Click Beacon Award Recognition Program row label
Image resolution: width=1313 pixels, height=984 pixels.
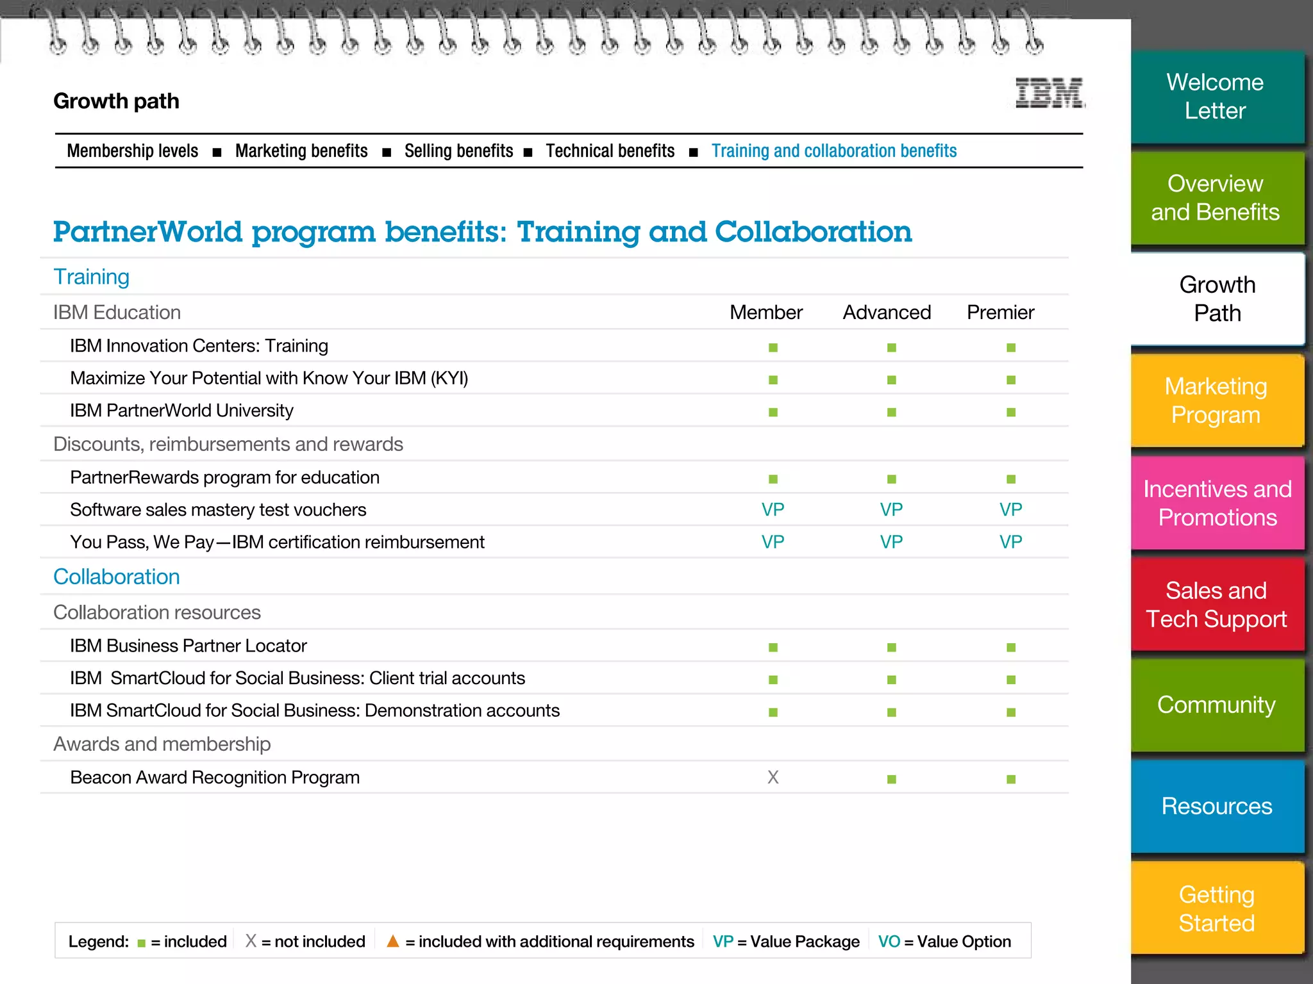click(215, 778)
